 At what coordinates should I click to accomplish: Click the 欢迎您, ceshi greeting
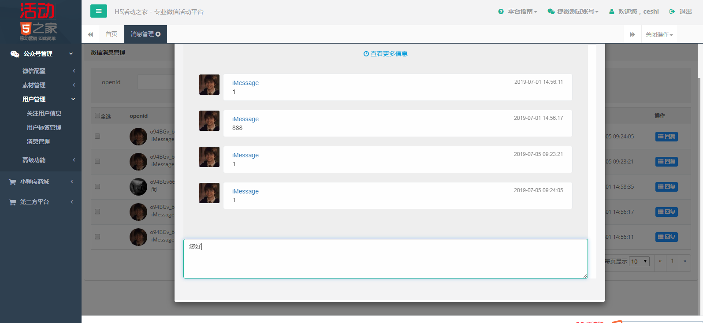tap(634, 11)
